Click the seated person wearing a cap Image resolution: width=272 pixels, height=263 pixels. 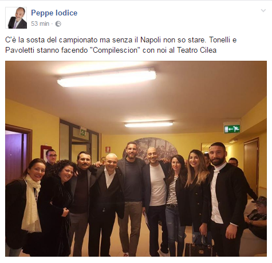pos(256,217)
